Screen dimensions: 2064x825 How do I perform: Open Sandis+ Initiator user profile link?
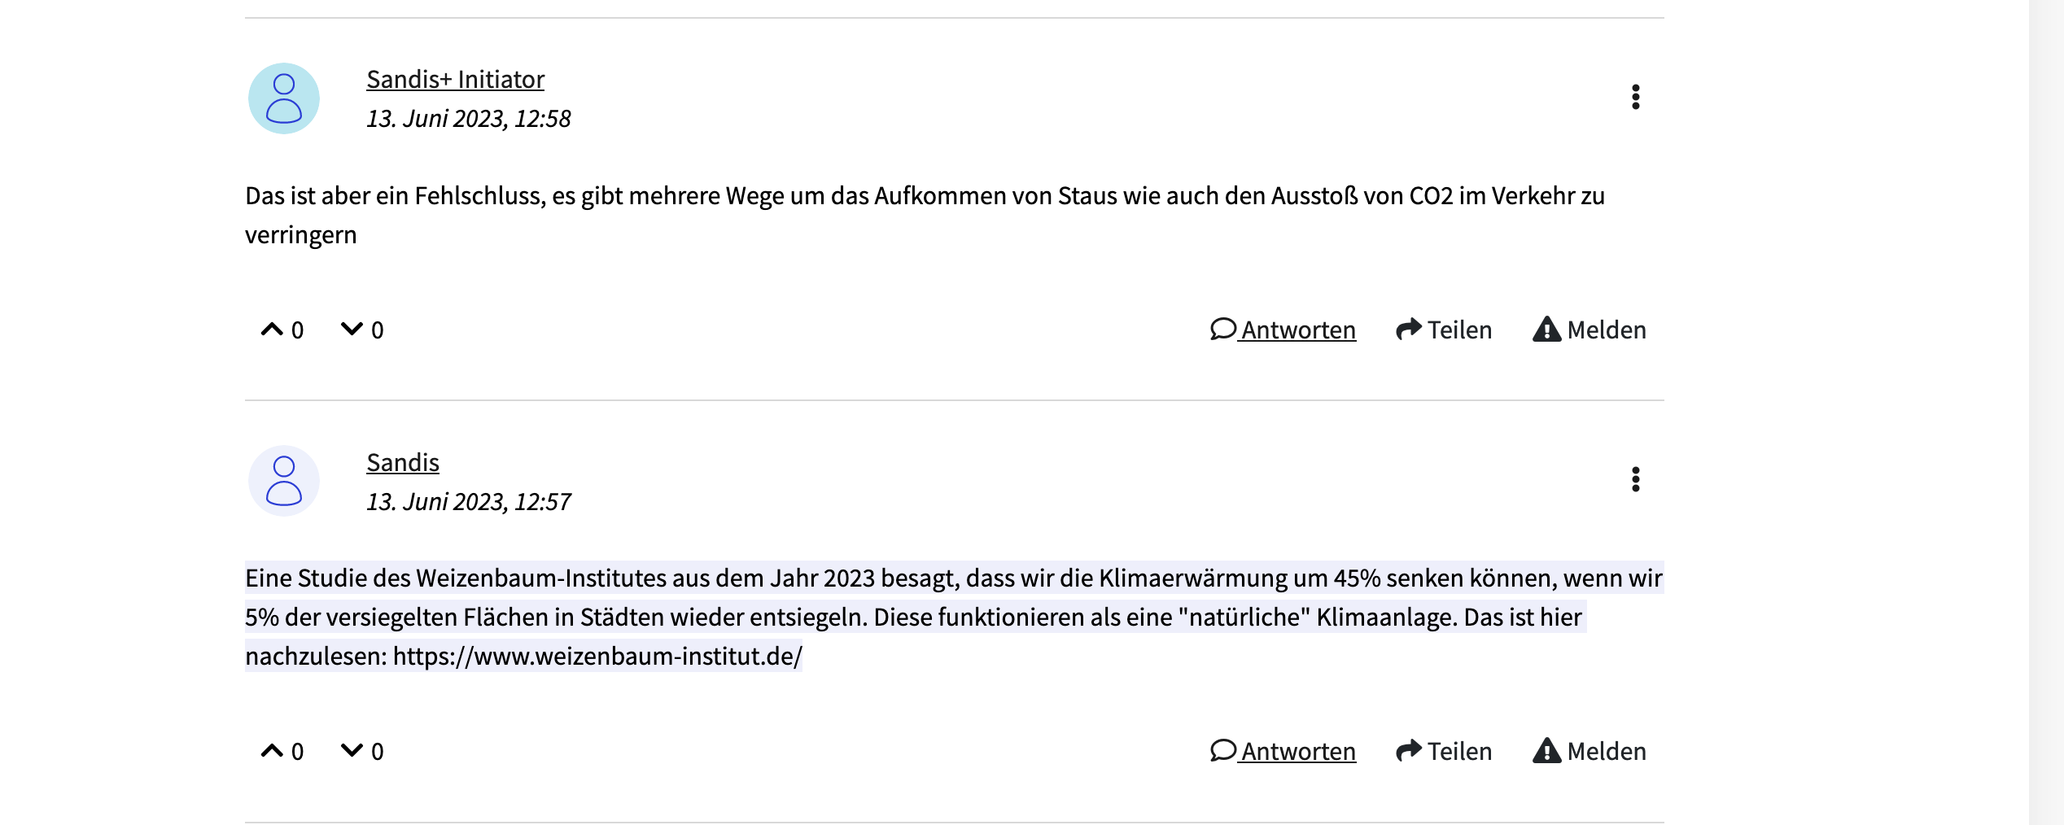(x=455, y=80)
